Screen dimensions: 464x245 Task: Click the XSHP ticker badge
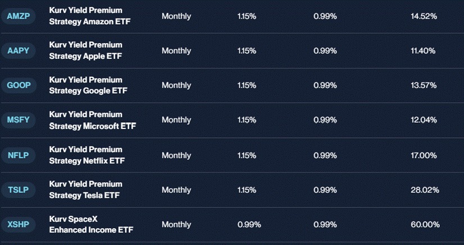point(19,224)
